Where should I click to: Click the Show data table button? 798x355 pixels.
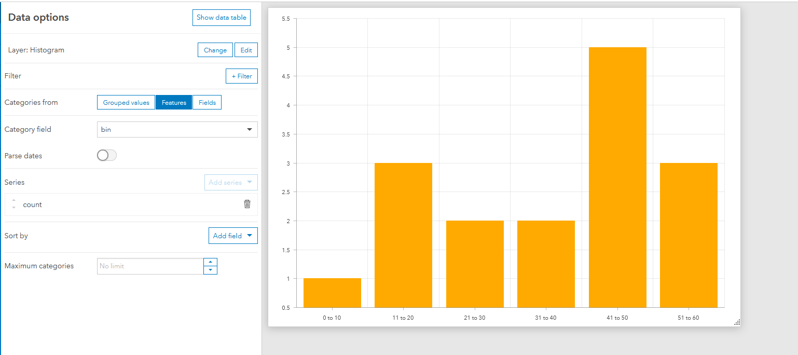pyautogui.click(x=221, y=17)
